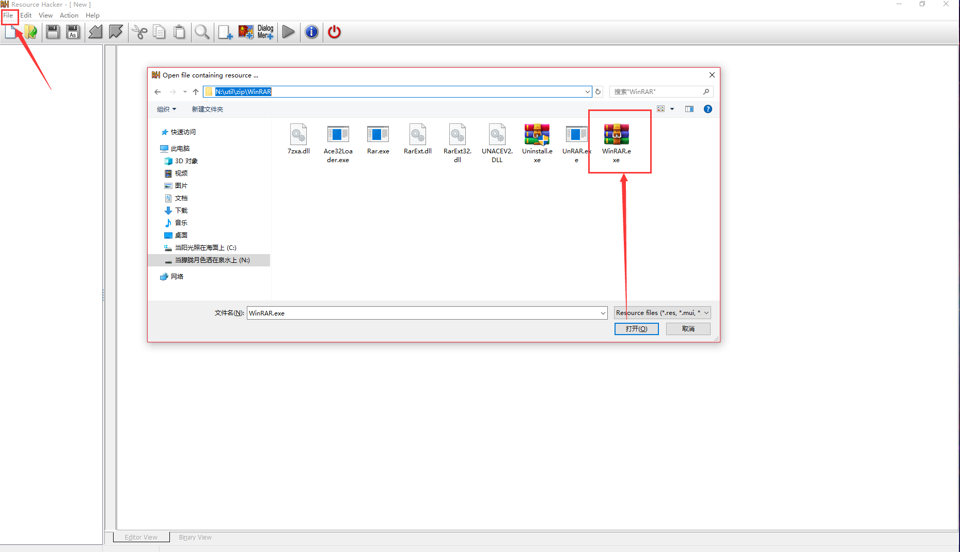Click the 新建文件夹 button
Screen dimensions: 960x552
point(208,109)
